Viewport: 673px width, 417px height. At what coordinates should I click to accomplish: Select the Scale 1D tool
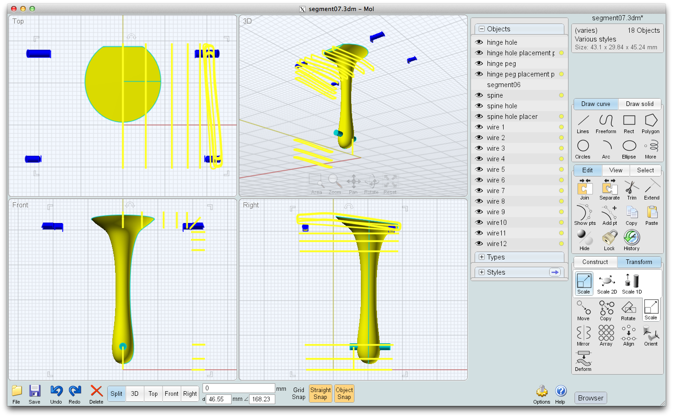(x=632, y=284)
